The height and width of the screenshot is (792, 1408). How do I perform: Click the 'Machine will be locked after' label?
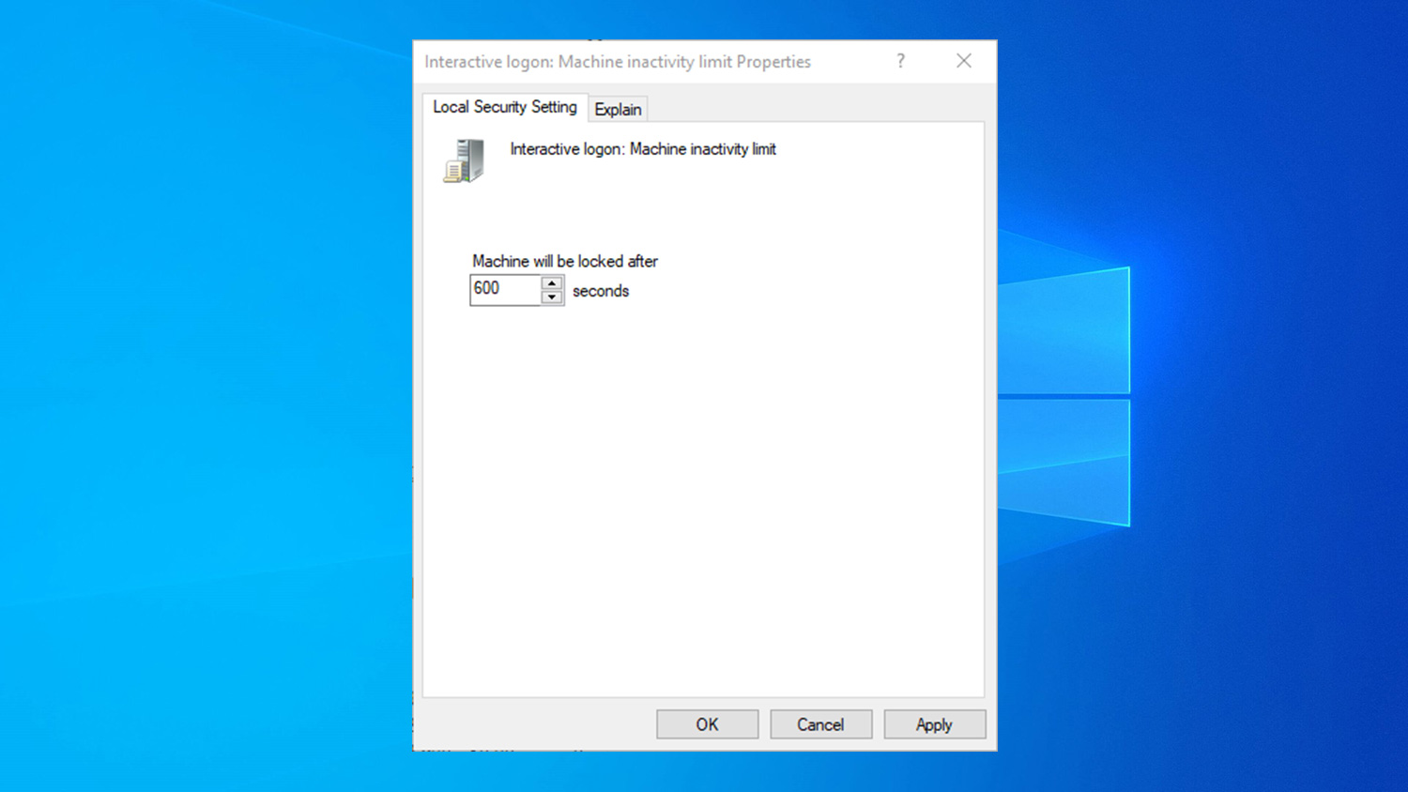click(564, 261)
